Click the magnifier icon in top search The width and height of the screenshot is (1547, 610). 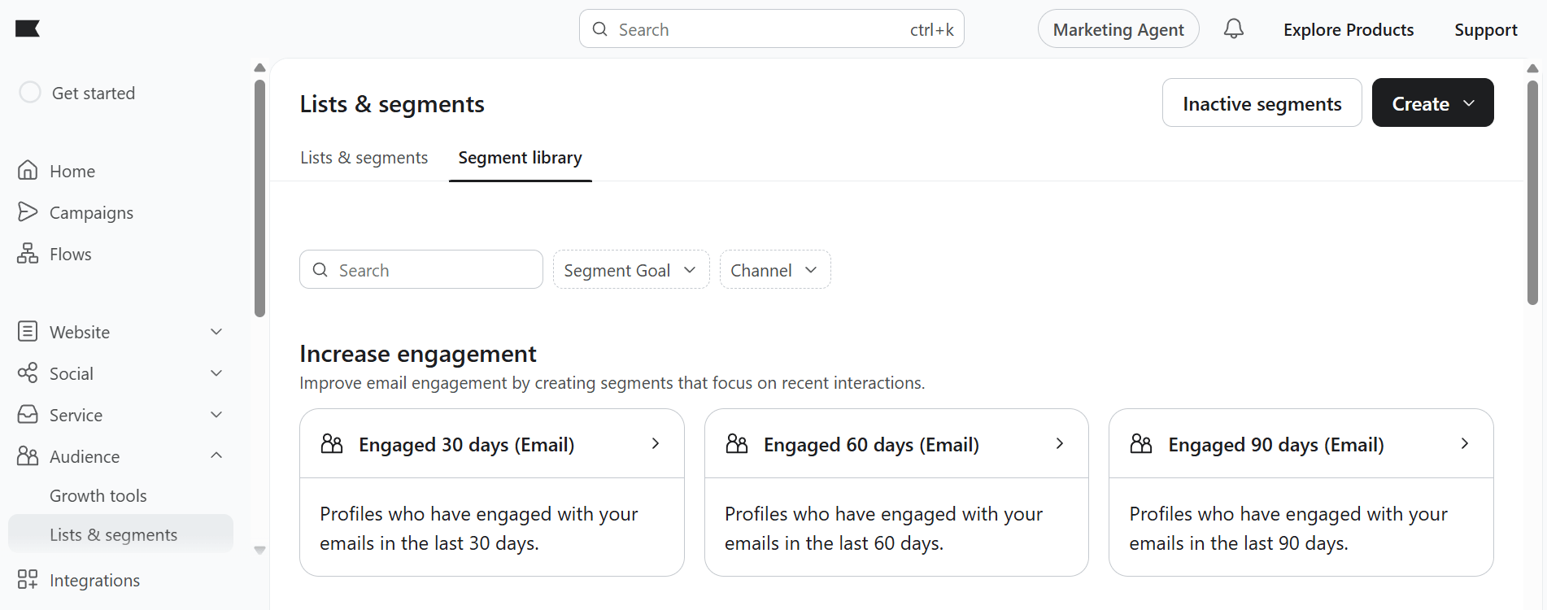(600, 29)
